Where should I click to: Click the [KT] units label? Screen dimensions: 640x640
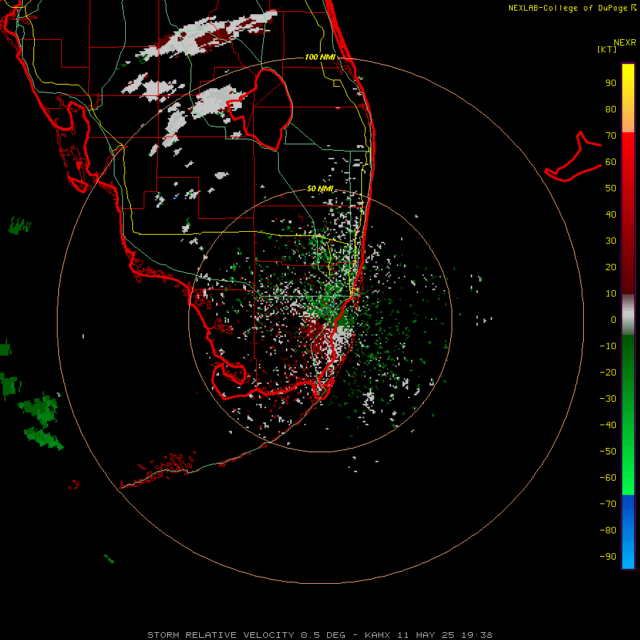coord(607,49)
